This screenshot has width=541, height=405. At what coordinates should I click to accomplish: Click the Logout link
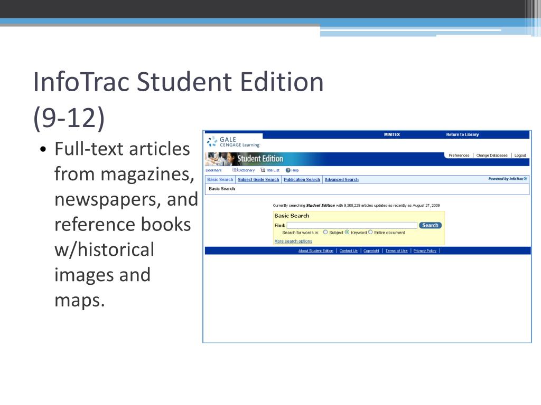tap(520, 156)
